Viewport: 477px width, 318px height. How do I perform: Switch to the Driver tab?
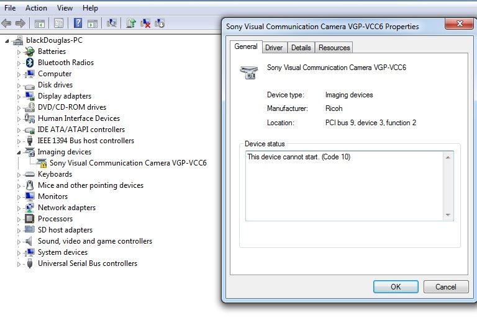pyautogui.click(x=273, y=48)
